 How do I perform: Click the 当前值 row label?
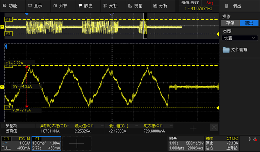click(11, 131)
